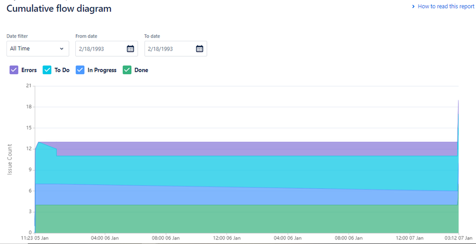Uncheck the Errors series checkbox
Screen dimensions: 476x244
click(x=14, y=70)
